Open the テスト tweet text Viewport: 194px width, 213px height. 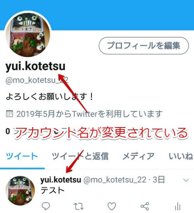53,190
